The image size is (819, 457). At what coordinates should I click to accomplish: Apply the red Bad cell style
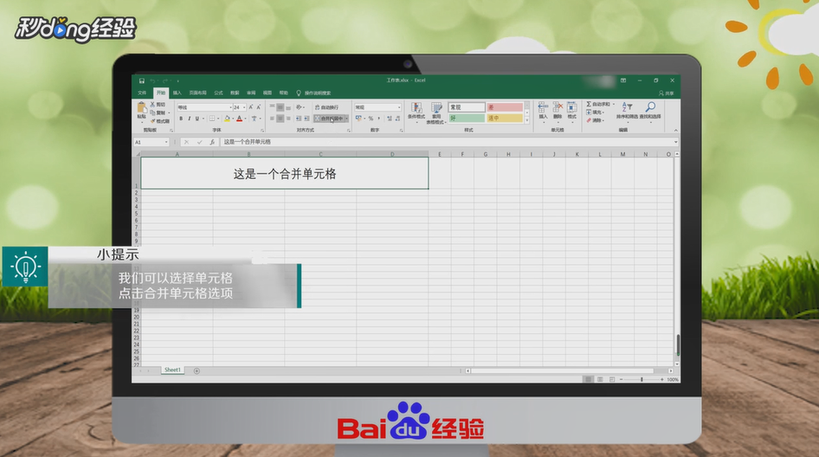tap(505, 107)
